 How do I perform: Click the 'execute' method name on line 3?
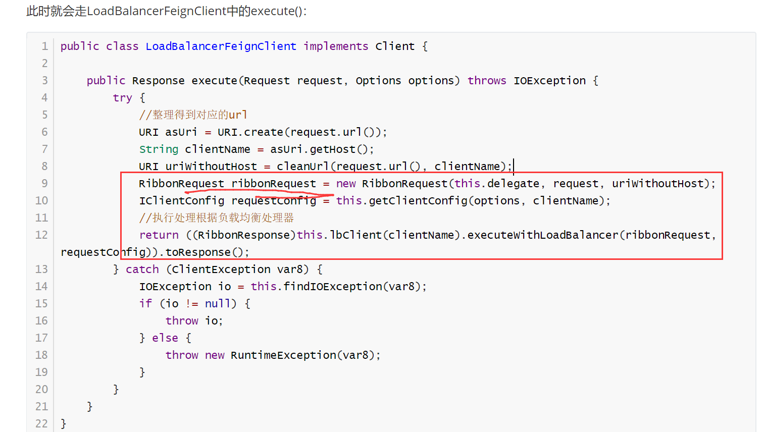[x=214, y=81]
